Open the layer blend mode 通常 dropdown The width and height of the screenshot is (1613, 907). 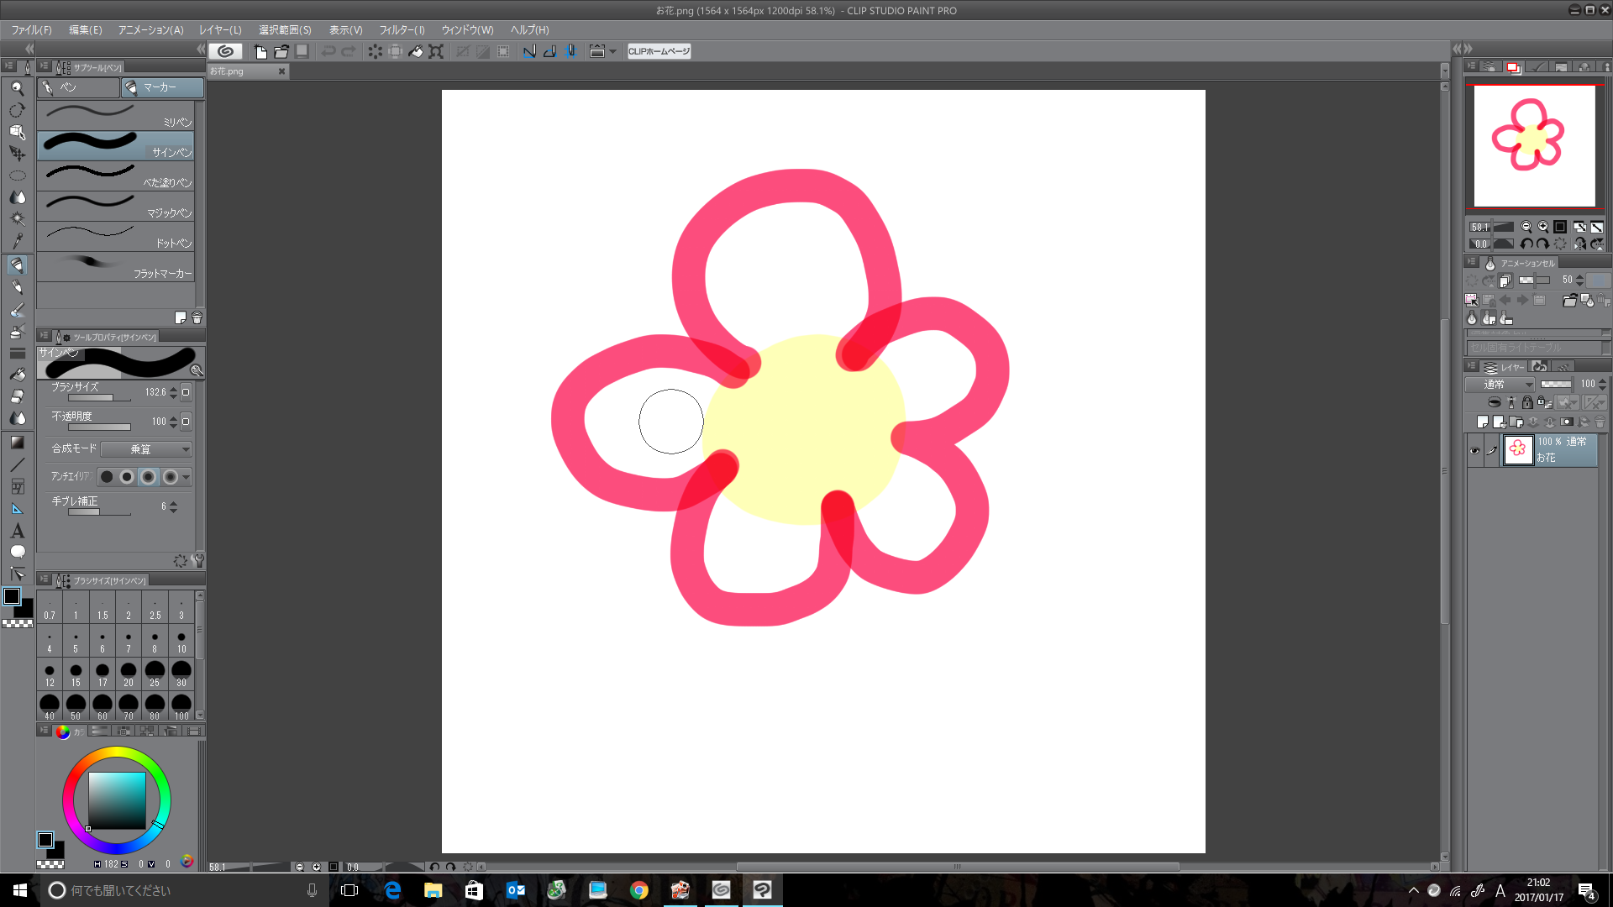[1500, 385]
